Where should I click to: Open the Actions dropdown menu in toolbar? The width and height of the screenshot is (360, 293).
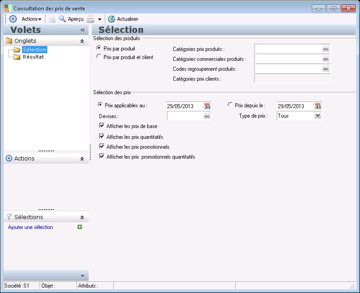pos(31,19)
